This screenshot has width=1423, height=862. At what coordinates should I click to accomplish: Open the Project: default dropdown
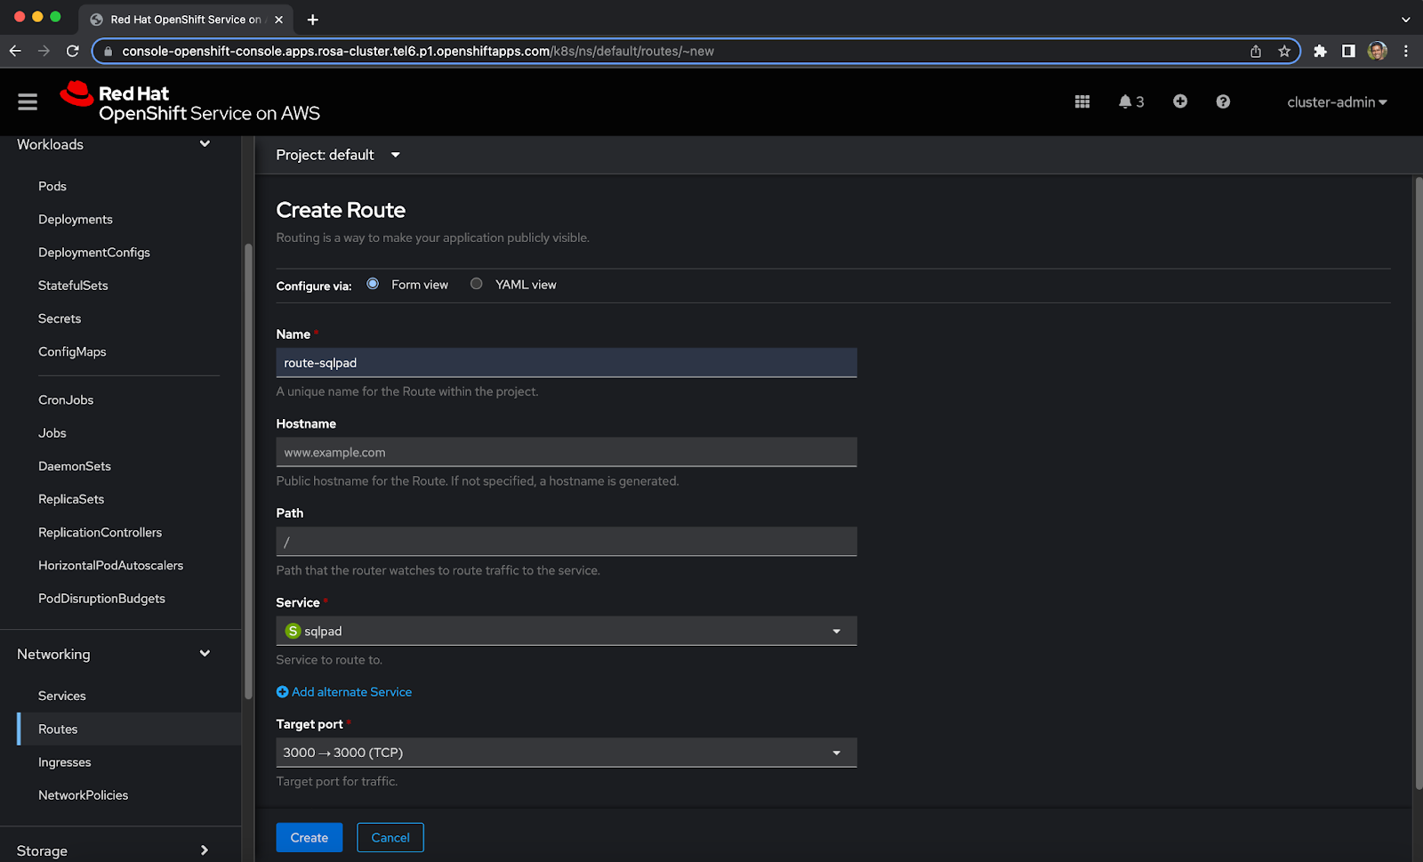(x=338, y=155)
